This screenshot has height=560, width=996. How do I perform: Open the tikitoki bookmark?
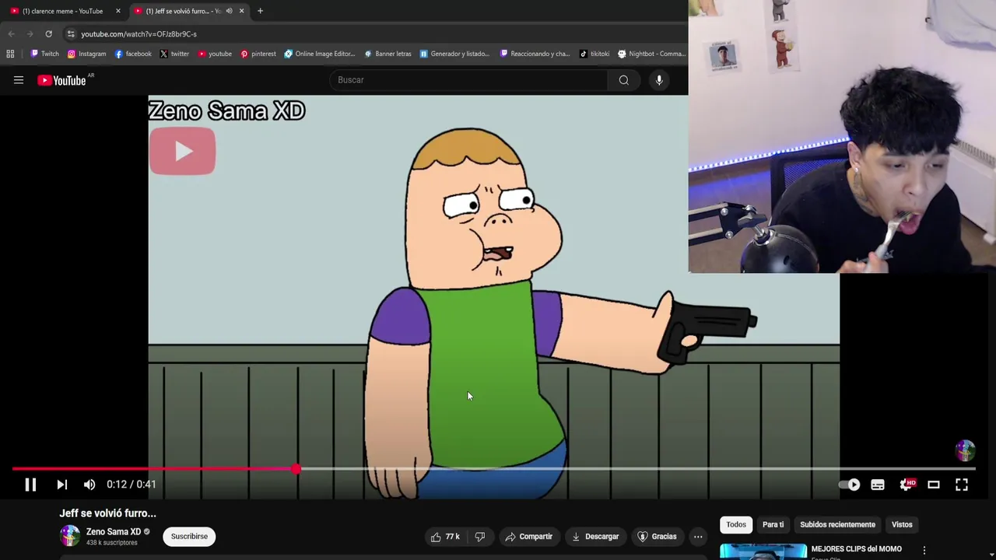[594, 54]
